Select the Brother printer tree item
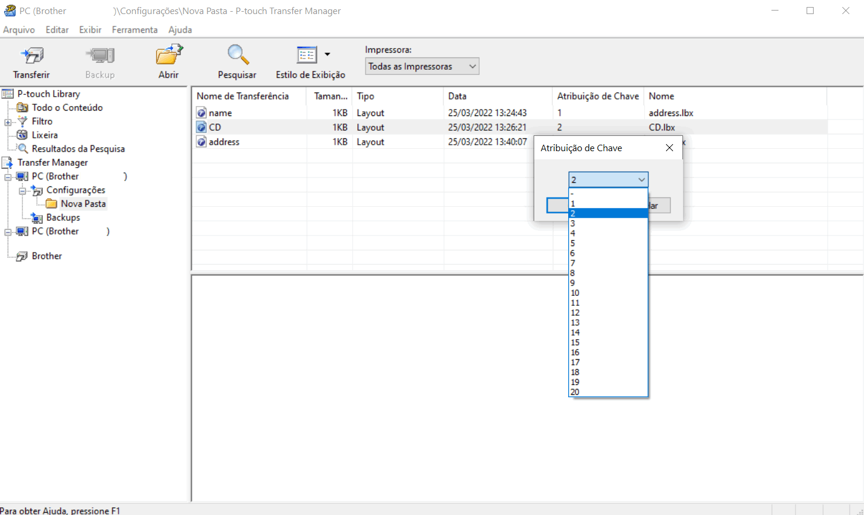Screen dimensions: 864x515 click(x=47, y=256)
